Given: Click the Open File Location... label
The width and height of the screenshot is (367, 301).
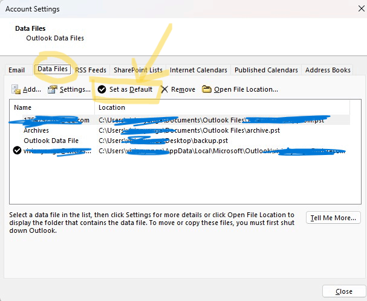Looking at the screenshot, I should [246, 89].
